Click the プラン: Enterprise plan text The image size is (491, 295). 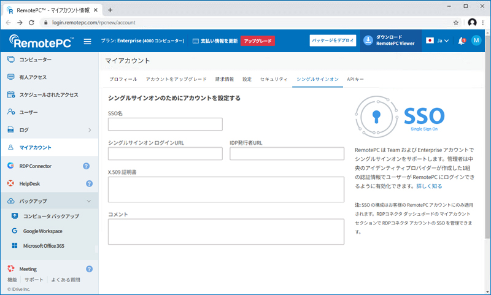coord(142,40)
